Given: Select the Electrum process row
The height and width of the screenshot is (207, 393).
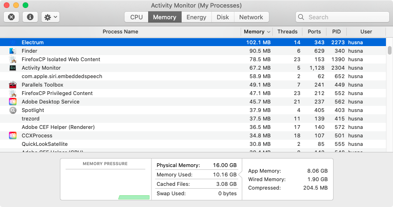Looking at the screenshot, I should (193, 42).
